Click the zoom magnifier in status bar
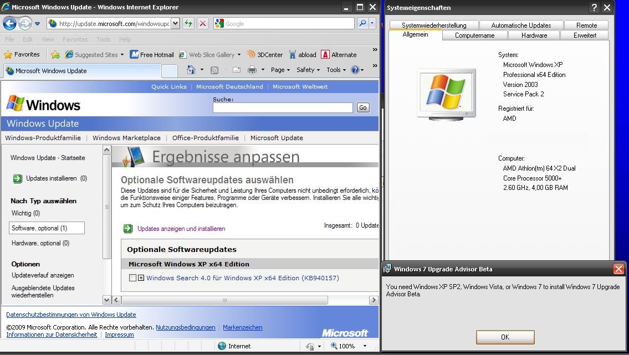629x355 pixels. click(334, 346)
